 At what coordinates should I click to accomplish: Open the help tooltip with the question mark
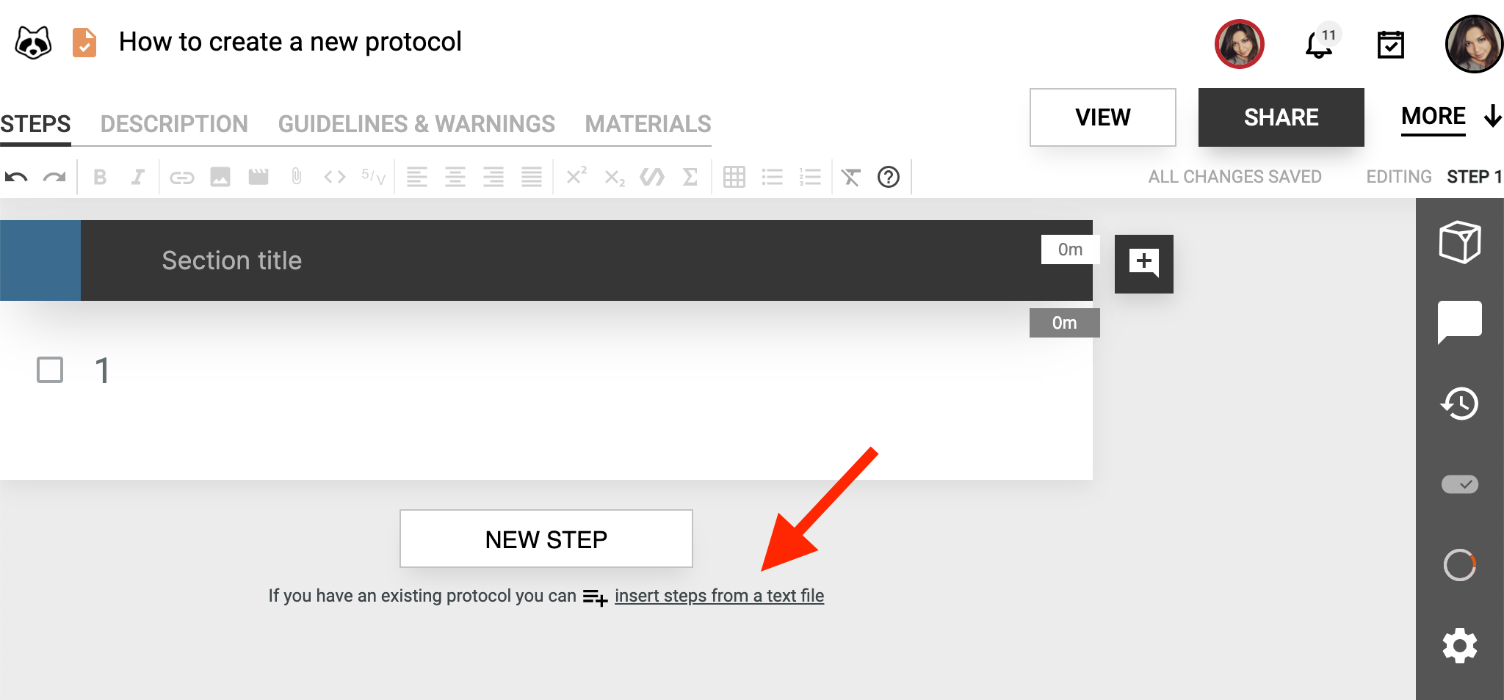click(889, 177)
